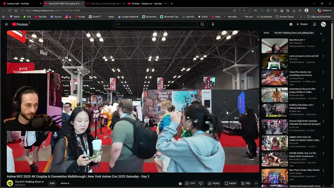Subscribe with Abone ol button
Viewport: 334px width, 188px height.
click(65, 183)
